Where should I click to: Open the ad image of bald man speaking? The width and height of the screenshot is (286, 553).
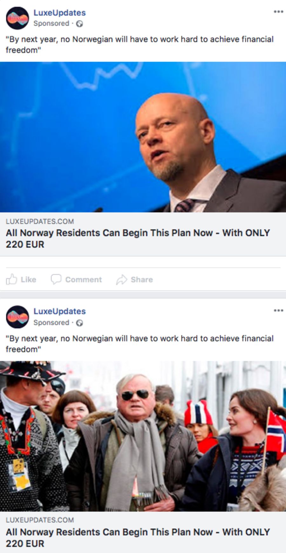143,137
